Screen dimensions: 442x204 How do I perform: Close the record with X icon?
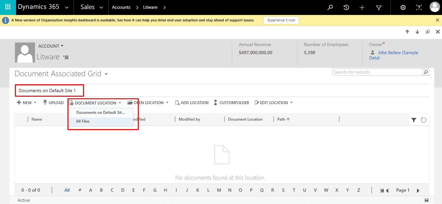click(438, 32)
